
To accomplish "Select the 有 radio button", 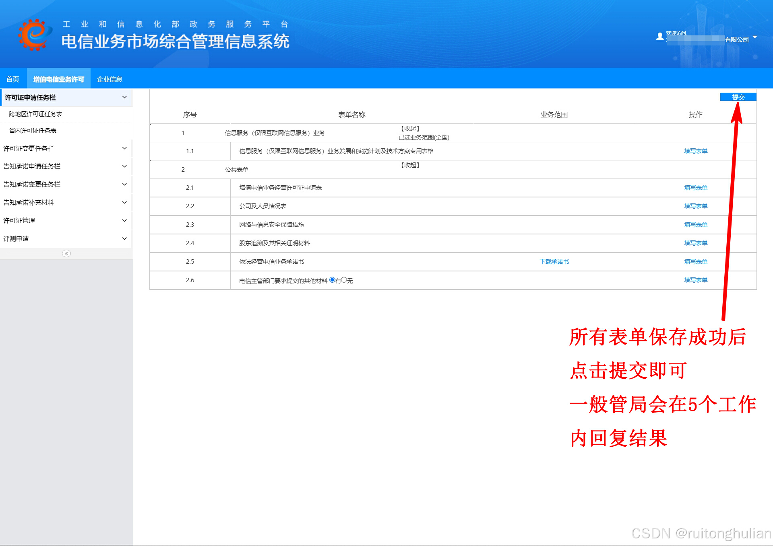I will coord(332,280).
